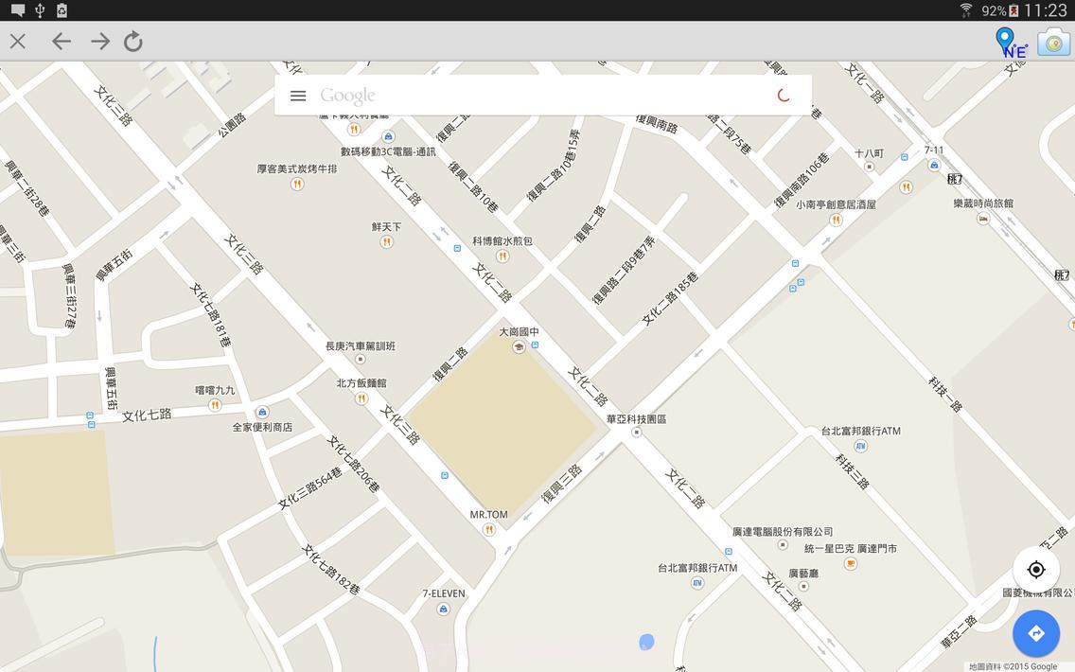Go back to the previous page
This screenshot has height=672, width=1075.
pyautogui.click(x=61, y=42)
